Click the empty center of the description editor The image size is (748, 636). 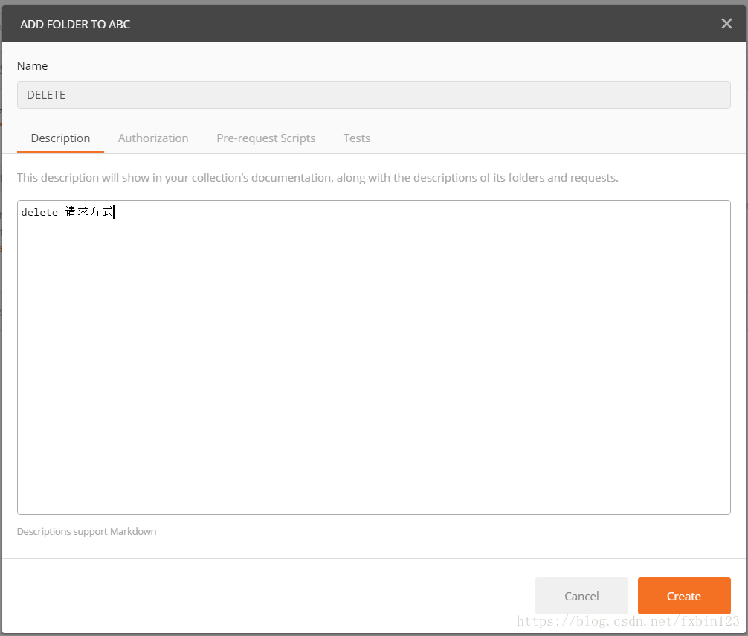pyautogui.click(x=373, y=357)
